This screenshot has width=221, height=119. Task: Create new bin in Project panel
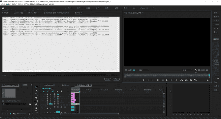pos(30,104)
